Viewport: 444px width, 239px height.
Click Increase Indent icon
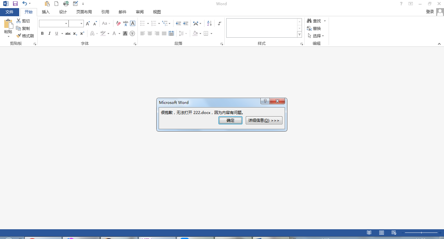pyautogui.click(x=186, y=23)
